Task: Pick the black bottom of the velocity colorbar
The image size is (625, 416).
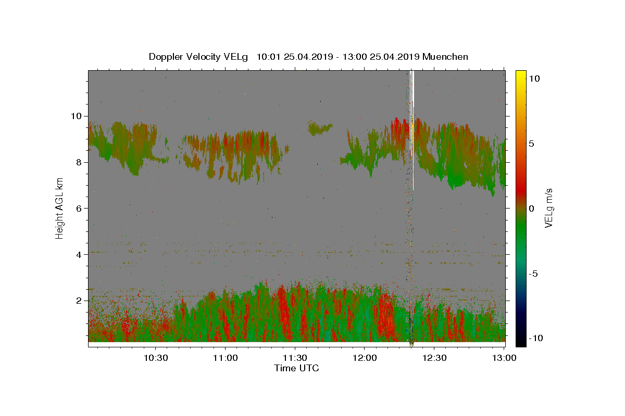Action: tap(520, 341)
